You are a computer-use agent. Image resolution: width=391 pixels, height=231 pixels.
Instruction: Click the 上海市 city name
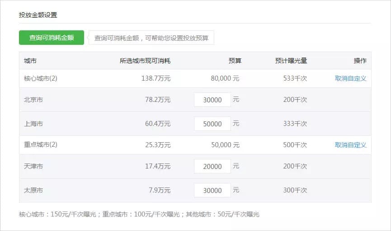[x=33, y=124]
